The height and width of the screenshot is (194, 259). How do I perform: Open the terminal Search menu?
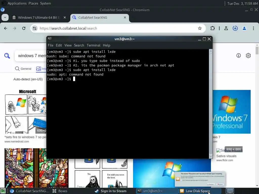[79, 45]
